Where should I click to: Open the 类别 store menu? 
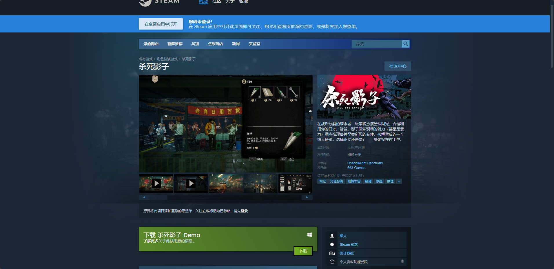[195, 44]
